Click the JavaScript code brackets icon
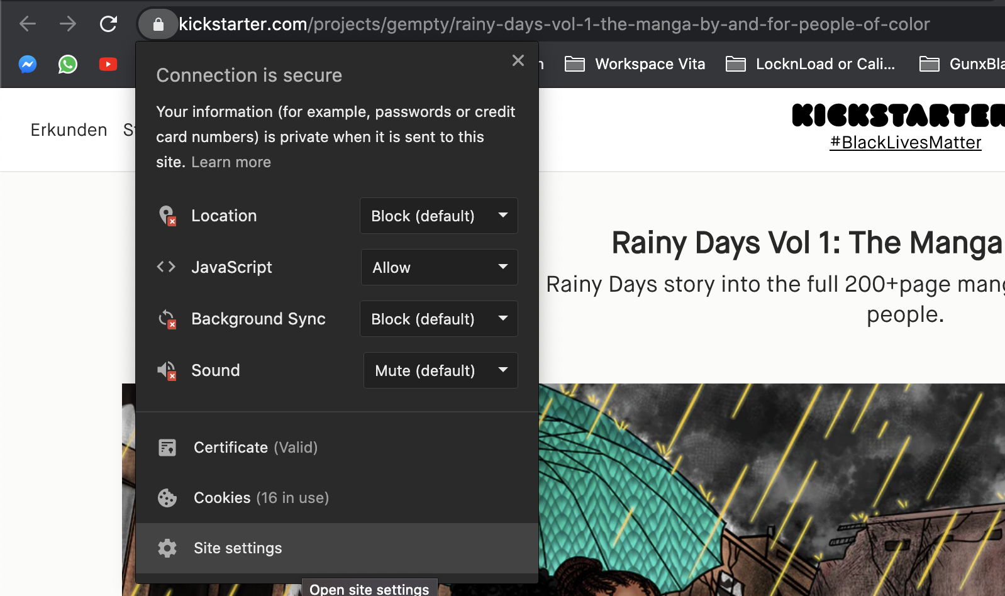Image resolution: width=1005 pixels, height=596 pixels. [x=166, y=267]
